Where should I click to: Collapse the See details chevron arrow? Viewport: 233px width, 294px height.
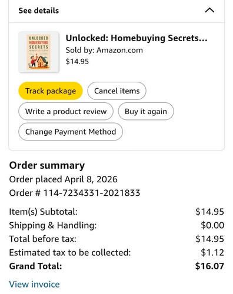click(209, 10)
